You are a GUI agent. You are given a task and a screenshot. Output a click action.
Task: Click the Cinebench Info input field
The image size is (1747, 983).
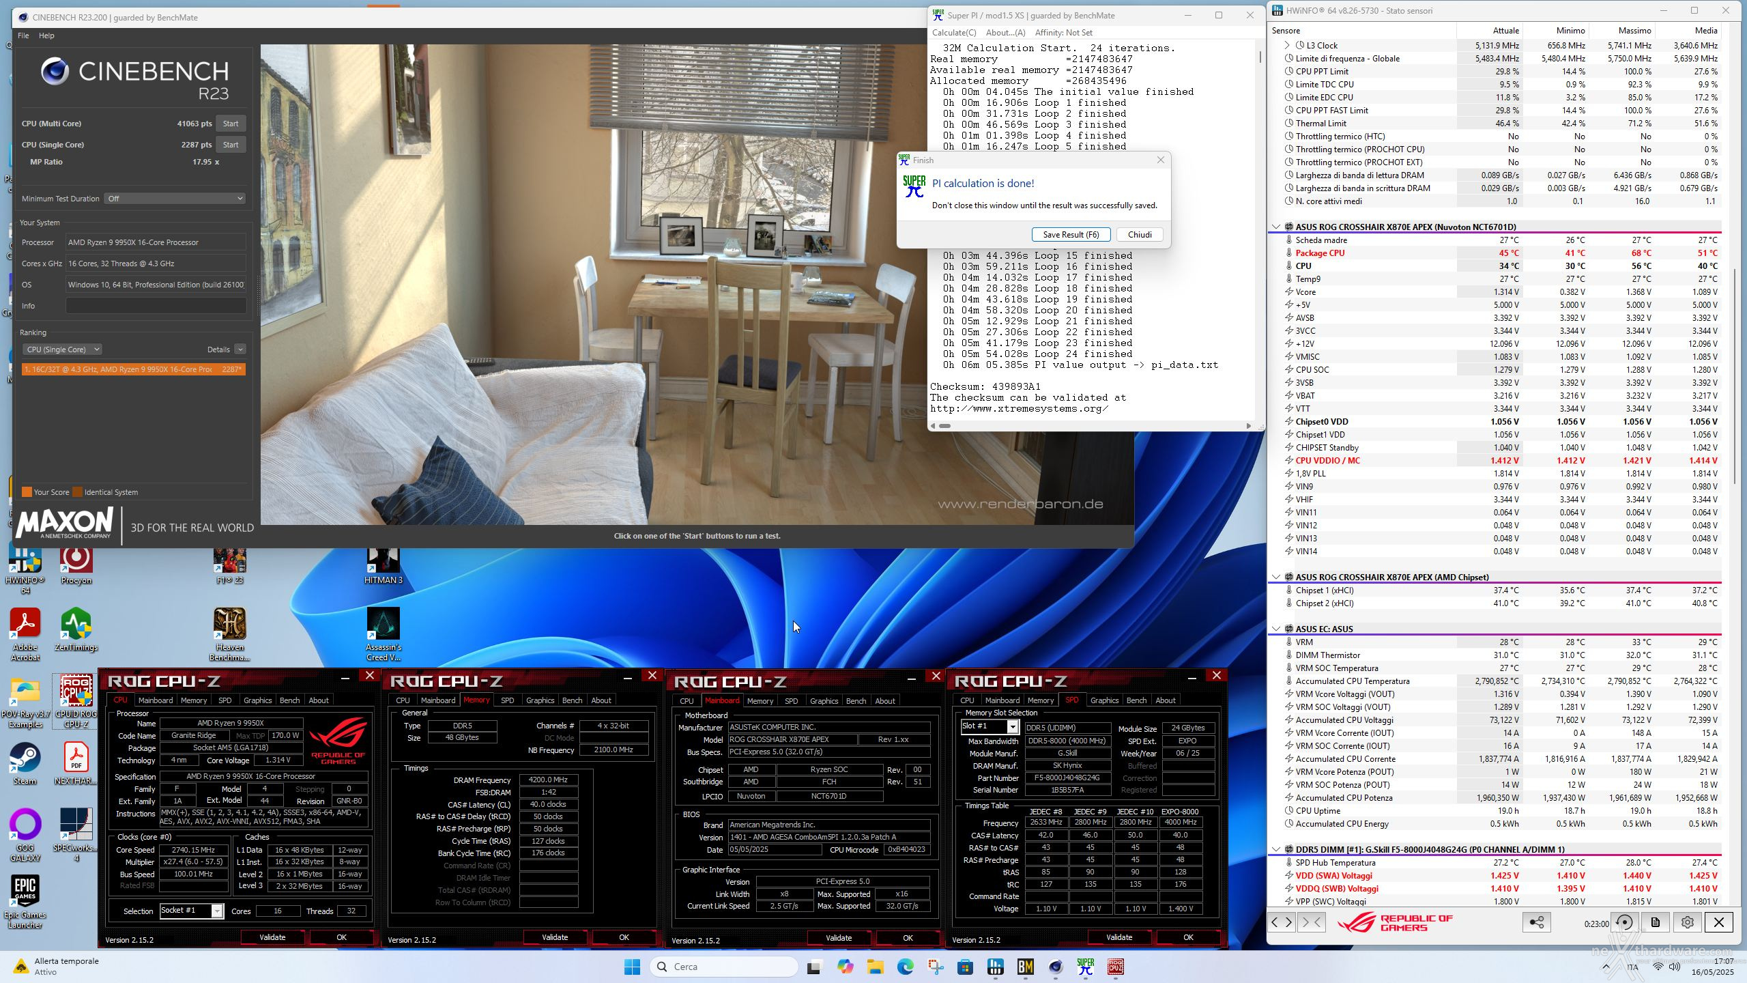point(156,306)
